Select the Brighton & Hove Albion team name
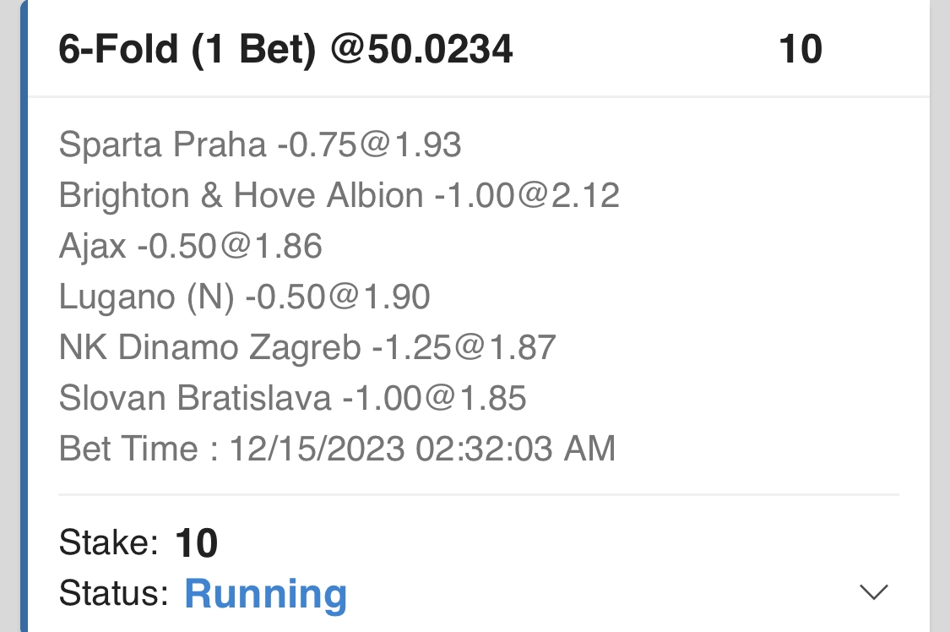Screen dimensions: 950x632 pyautogui.click(x=241, y=196)
